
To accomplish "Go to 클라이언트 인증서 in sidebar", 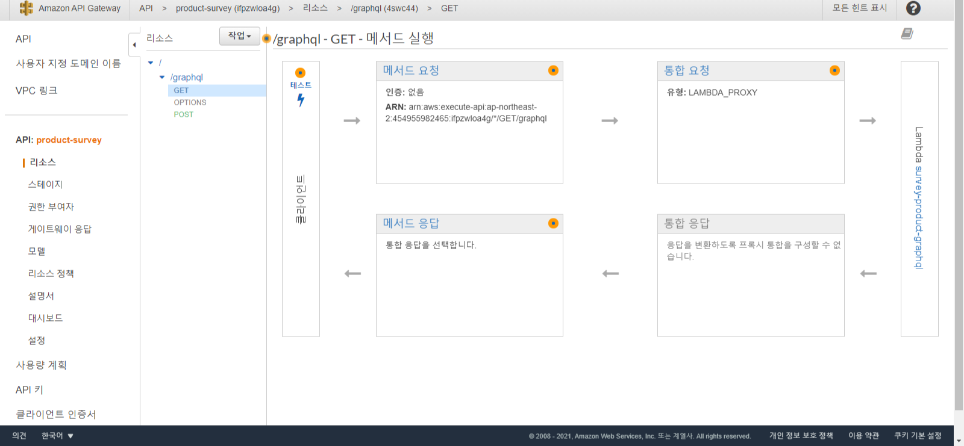I will pyautogui.click(x=56, y=414).
